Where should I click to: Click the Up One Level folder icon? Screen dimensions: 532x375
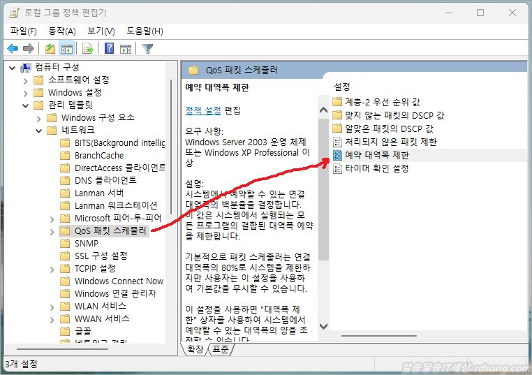click(50, 48)
